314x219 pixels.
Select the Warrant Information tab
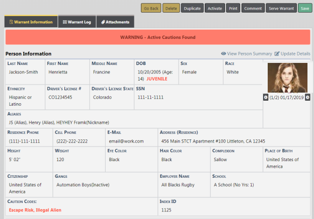(30, 22)
